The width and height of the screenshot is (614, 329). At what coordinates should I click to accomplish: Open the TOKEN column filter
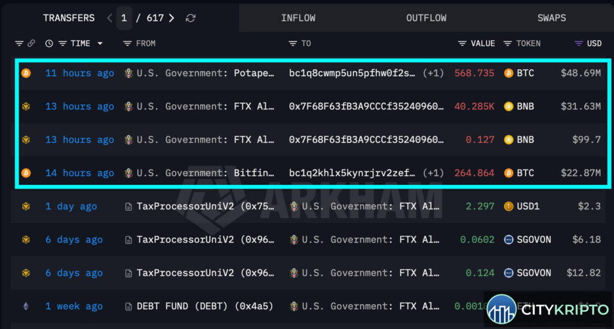pyautogui.click(x=507, y=44)
